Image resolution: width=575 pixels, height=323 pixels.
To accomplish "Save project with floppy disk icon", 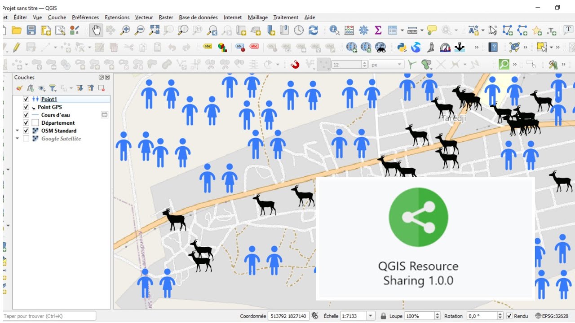I will pos(31,30).
